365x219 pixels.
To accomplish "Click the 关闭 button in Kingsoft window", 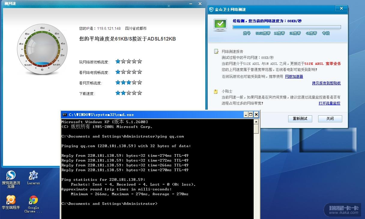I will coord(330,119).
